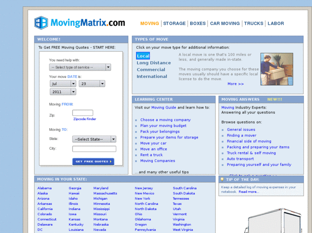Open the North Carolina state link
Image resolution: width=312 pixels, height=233 pixels.
[146, 204]
